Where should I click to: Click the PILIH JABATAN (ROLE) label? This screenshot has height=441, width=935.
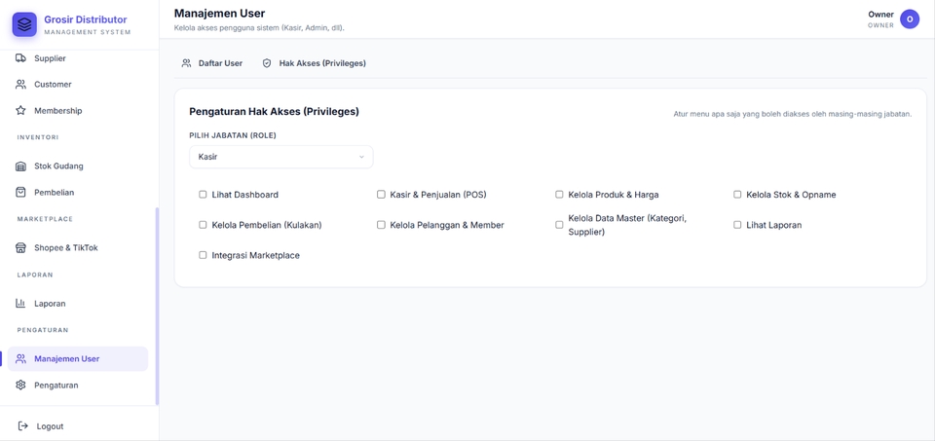233,136
